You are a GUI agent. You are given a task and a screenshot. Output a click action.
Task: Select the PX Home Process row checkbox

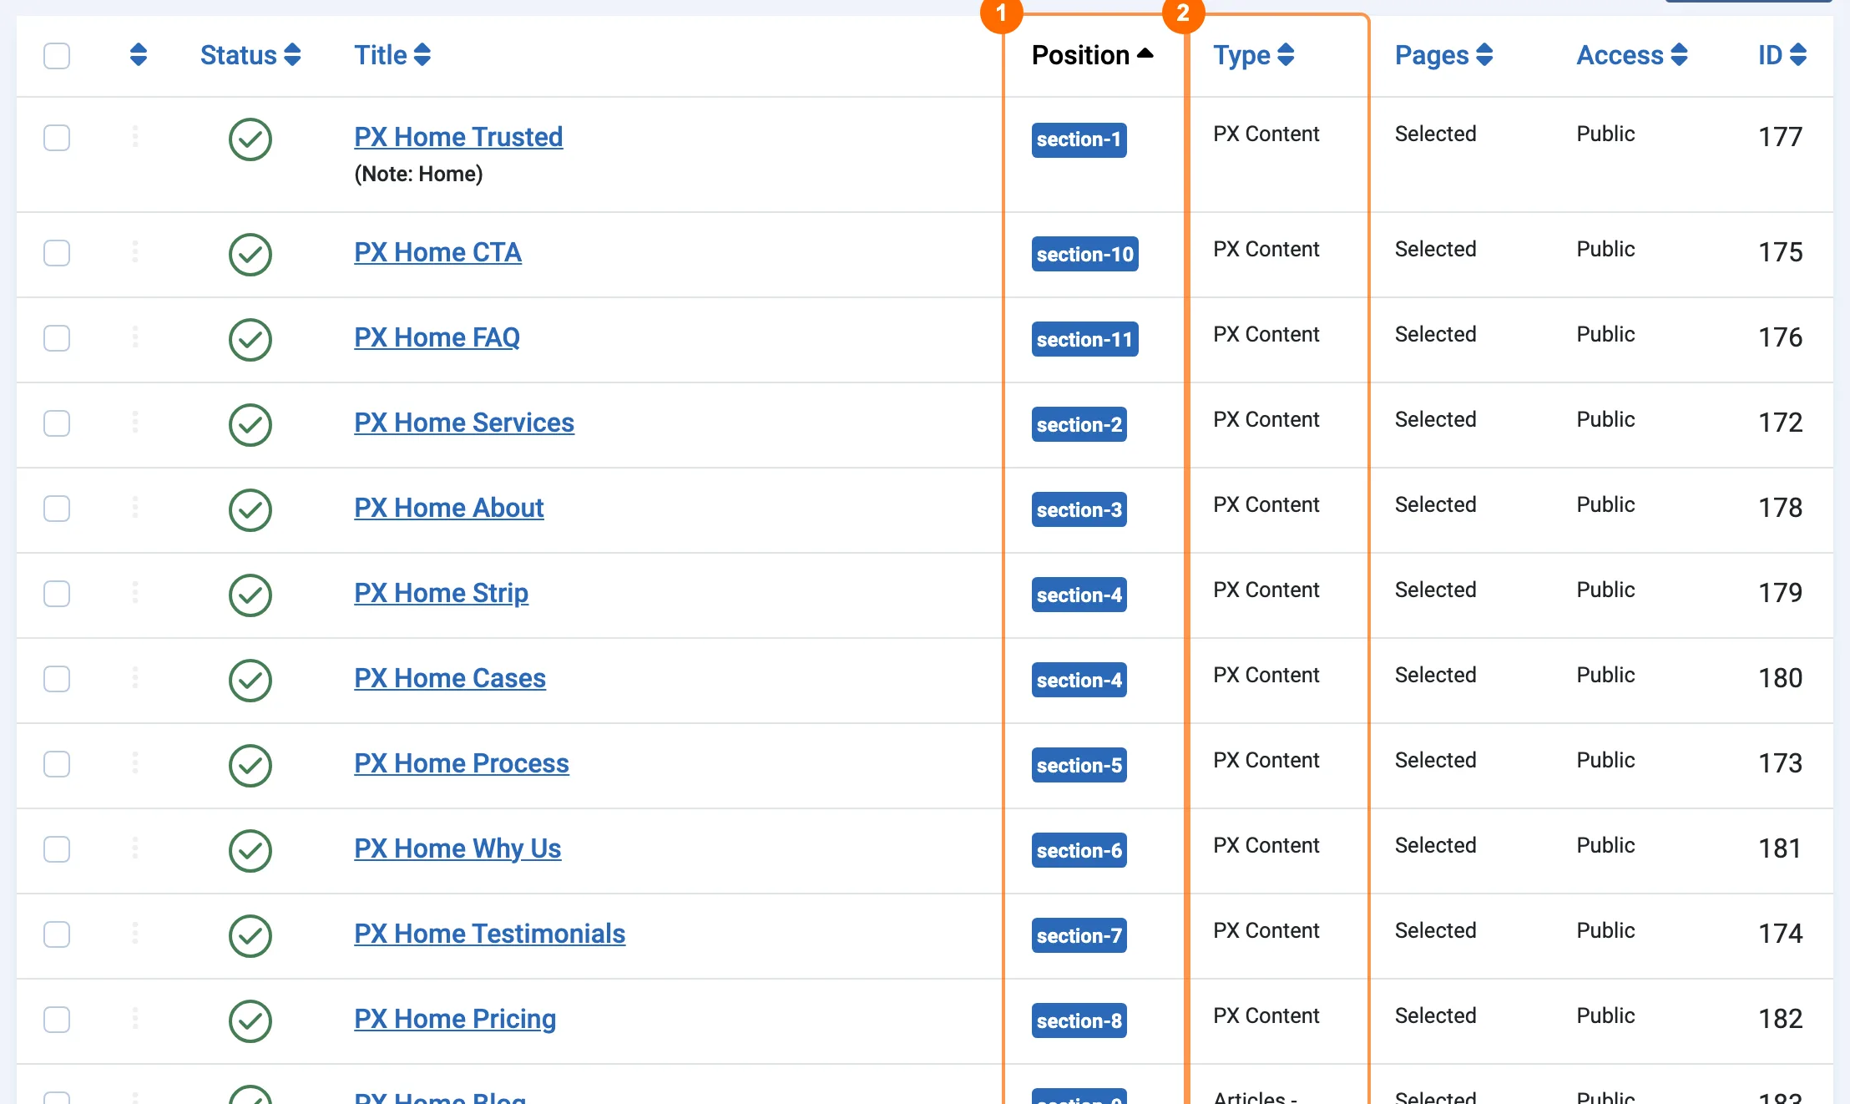[x=57, y=764]
